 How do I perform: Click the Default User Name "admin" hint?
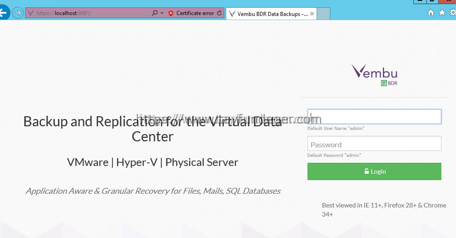tap(336, 128)
